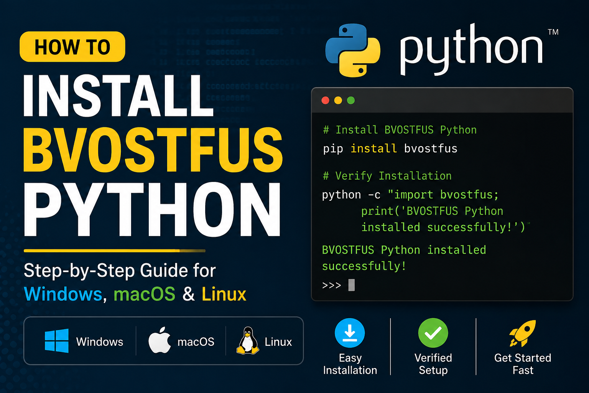The image size is (589, 393).
Task: Click the 'Verified Setup' caption
Action: coord(433,364)
